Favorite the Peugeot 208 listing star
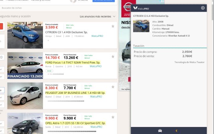Screen dimensions: 214x134 click(x=113, y=87)
